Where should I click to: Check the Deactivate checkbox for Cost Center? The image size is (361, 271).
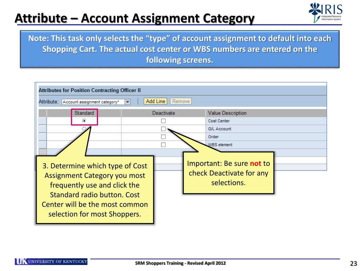coord(163,120)
